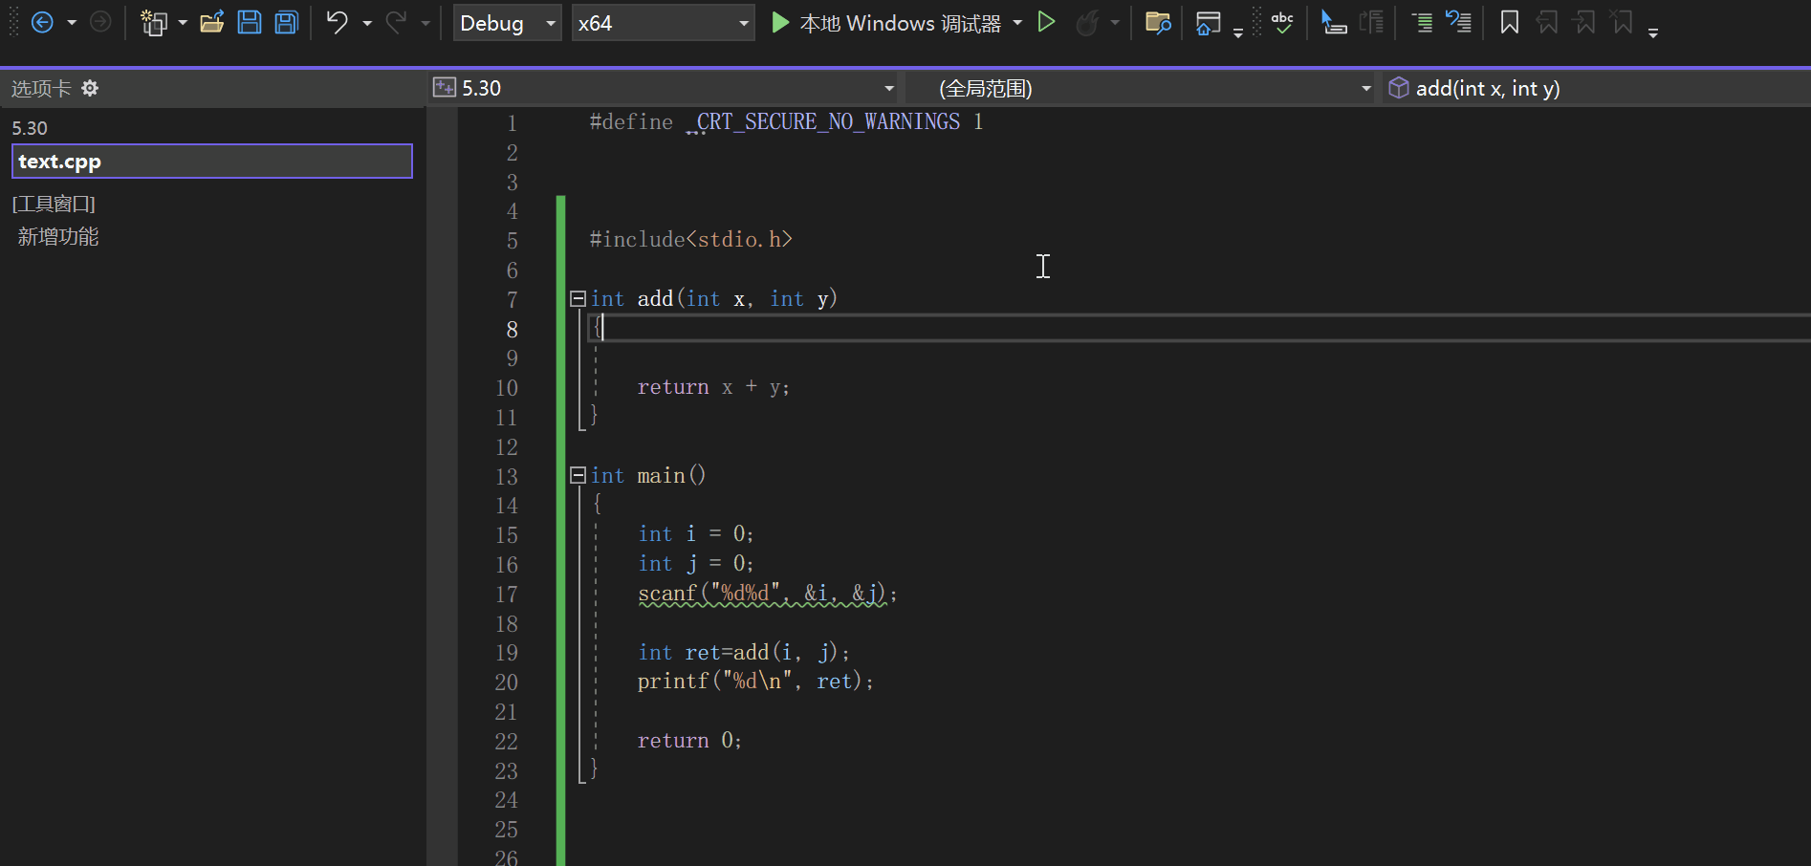The image size is (1811, 866).
Task: Click the 'int ret=add(i, j);' line
Action: pos(744,653)
